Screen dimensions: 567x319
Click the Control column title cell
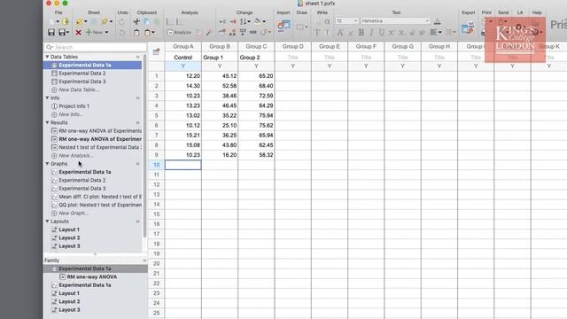[x=183, y=57]
